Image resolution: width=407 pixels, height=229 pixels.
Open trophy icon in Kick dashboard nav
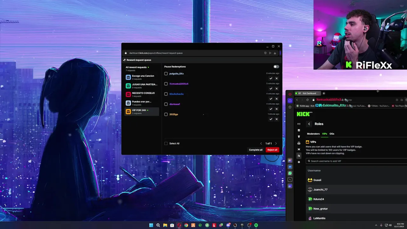[x=299, y=136]
